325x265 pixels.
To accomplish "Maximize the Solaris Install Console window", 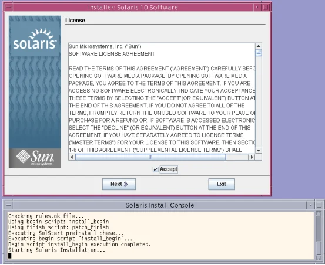I will (319, 205).
